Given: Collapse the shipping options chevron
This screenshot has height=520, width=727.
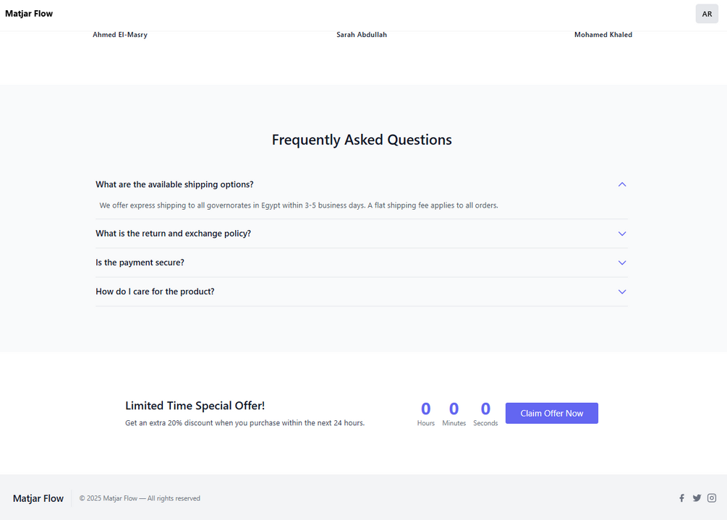Looking at the screenshot, I should pyautogui.click(x=622, y=184).
